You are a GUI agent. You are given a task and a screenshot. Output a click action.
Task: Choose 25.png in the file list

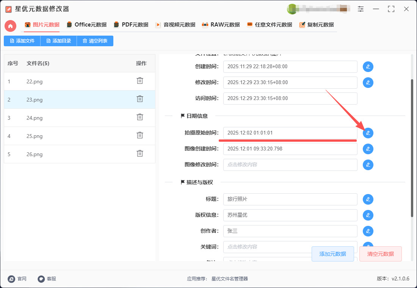[80, 136]
